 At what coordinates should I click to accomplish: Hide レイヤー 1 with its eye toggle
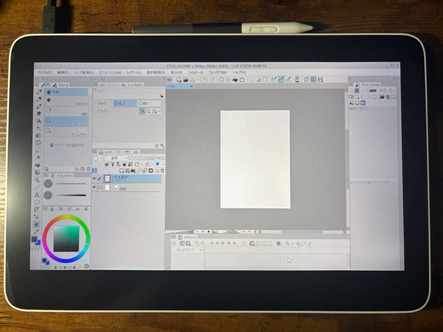point(94,178)
